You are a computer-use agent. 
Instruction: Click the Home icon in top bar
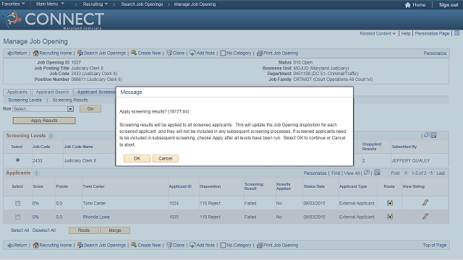pyautogui.click(x=408, y=5)
